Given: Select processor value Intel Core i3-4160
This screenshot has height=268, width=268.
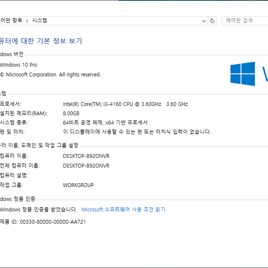Looking at the screenshot, I should [112, 104].
